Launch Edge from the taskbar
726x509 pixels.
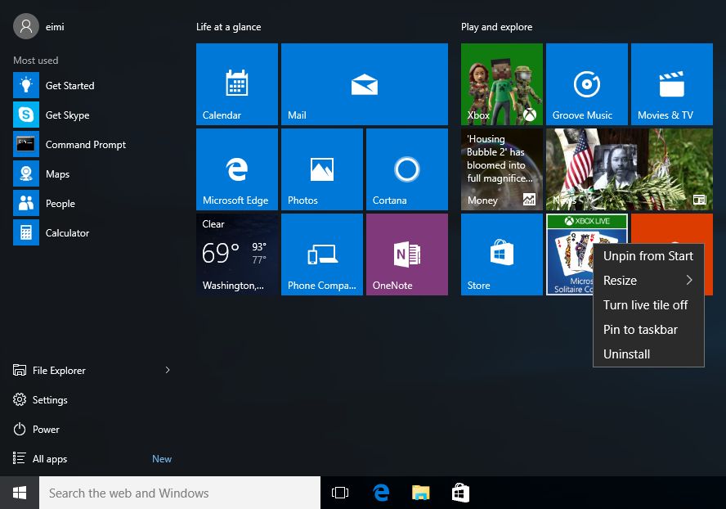[381, 493]
